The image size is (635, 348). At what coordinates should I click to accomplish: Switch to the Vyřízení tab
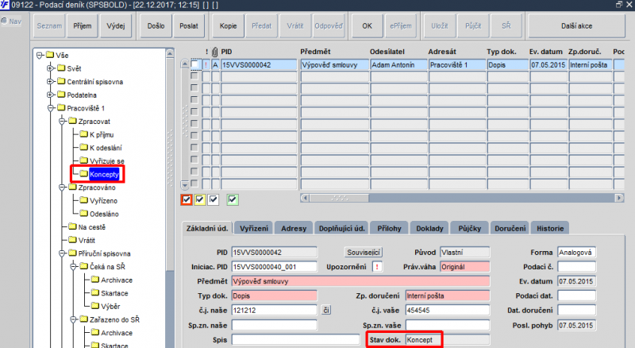[x=254, y=228]
